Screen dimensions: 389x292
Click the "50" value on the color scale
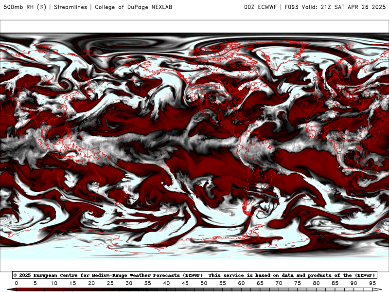204,283
